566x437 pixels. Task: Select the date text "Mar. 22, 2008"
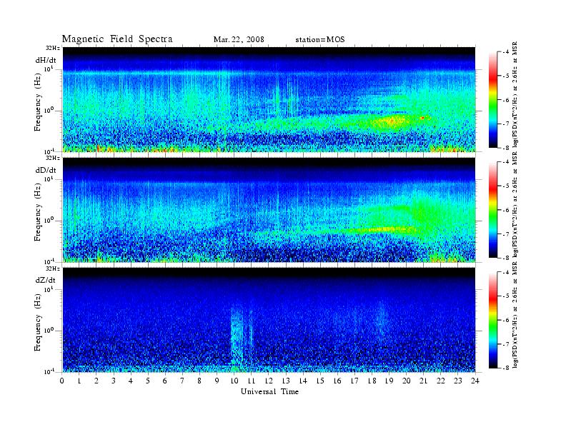[x=239, y=39]
